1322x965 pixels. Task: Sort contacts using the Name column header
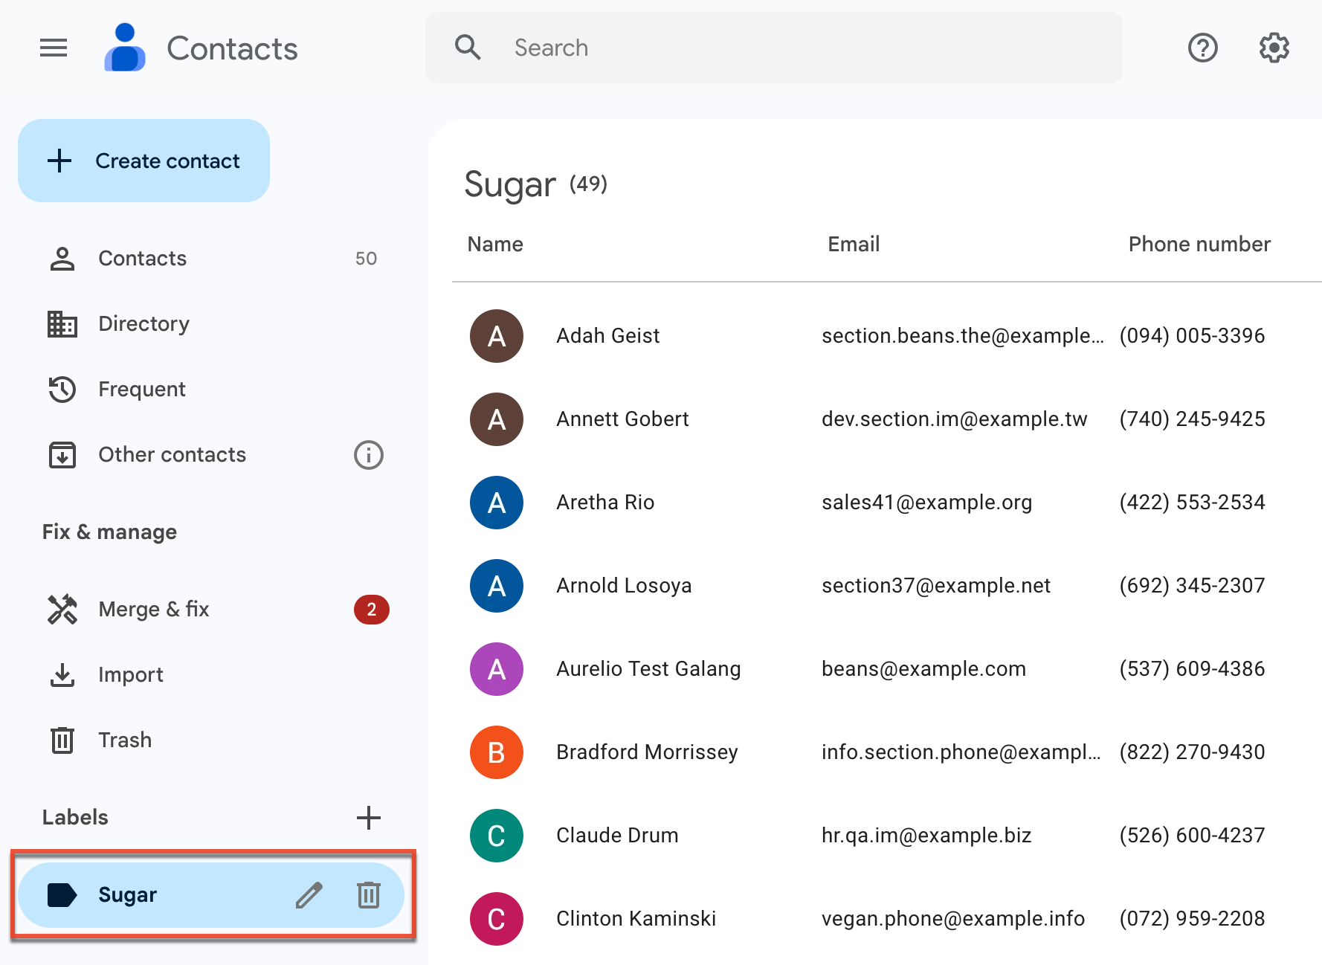(494, 244)
